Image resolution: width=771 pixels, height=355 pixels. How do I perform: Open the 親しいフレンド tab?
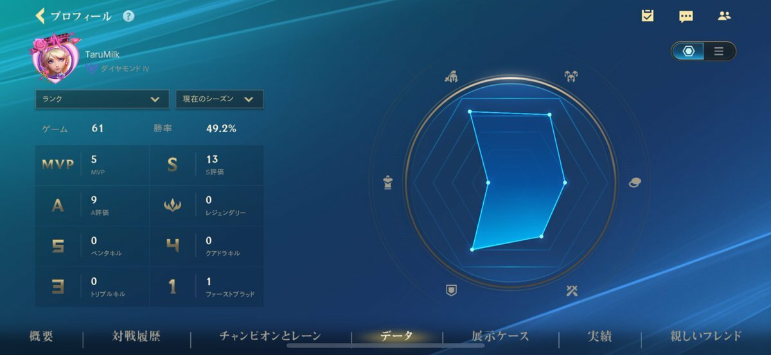tap(705, 336)
